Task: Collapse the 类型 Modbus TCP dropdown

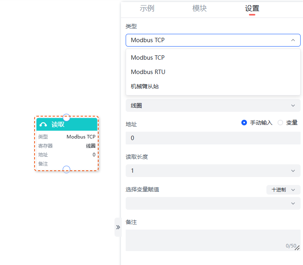Action: pyautogui.click(x=213, y=40)
